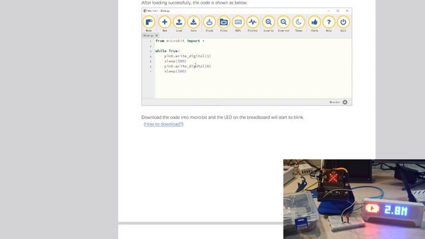Viewport: 425px width, 239px height.
Task: Click the Zoom-out magnifier icon
Action: coord(284,22)
